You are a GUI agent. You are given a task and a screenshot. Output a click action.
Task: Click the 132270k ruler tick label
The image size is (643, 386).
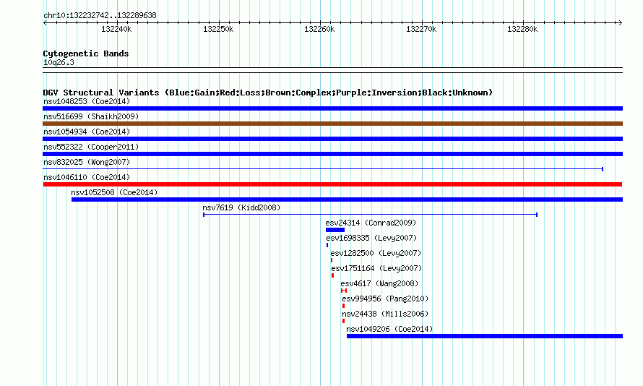tap(421, 29)
